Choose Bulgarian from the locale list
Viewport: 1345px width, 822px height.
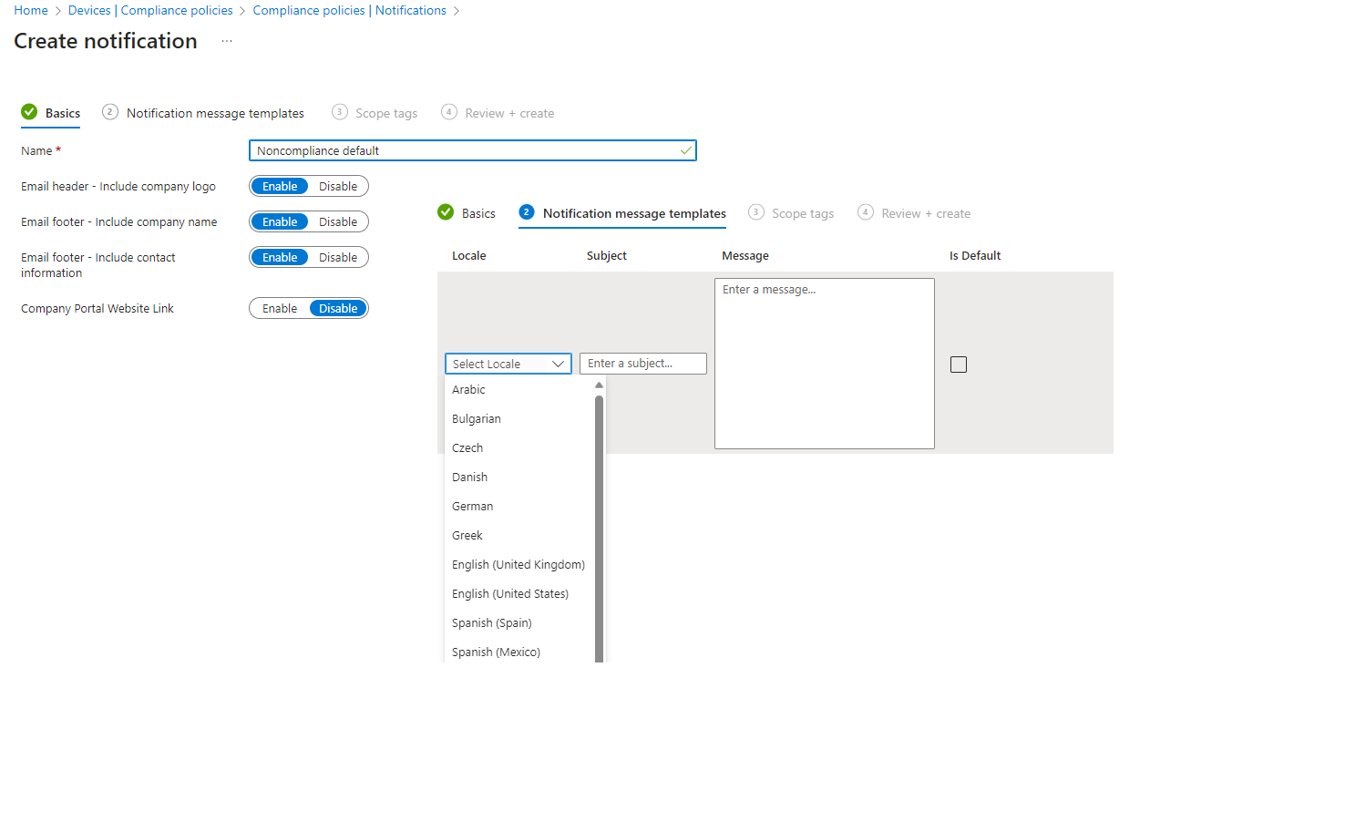(x=519, y=418)
